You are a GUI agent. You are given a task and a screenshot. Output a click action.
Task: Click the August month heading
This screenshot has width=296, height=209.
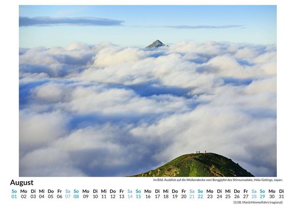click(x=22, y=182)
